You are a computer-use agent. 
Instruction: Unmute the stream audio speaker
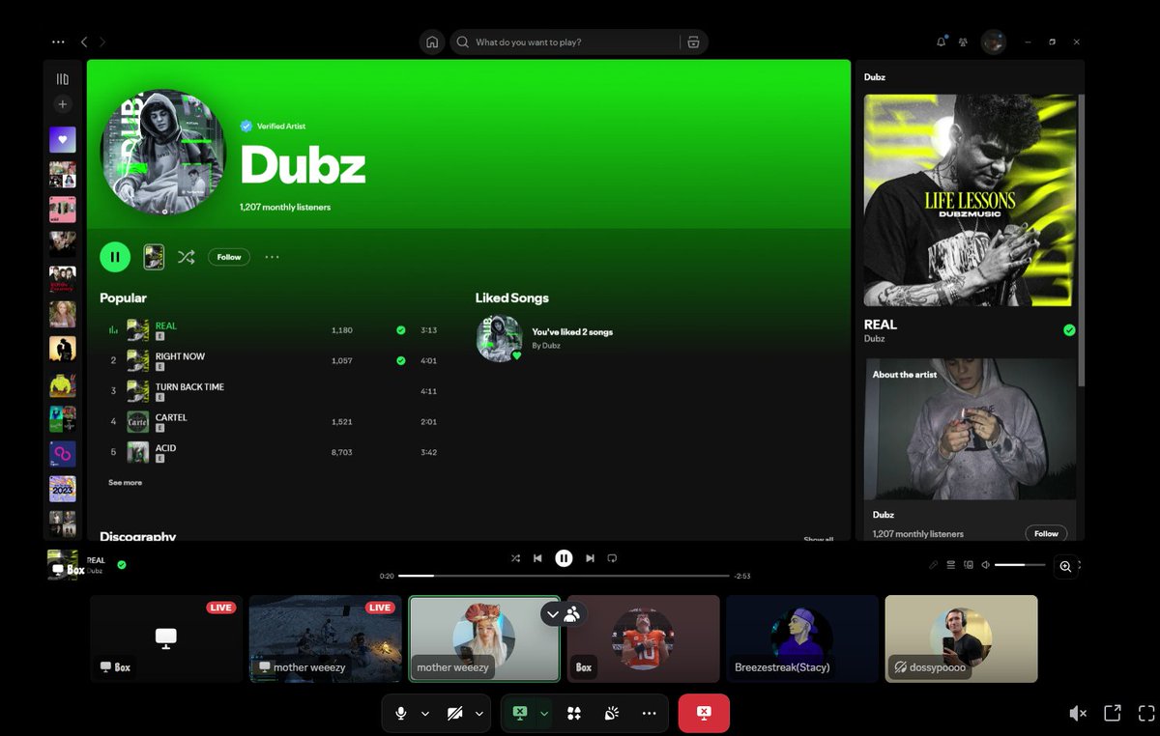point(1078,713)
